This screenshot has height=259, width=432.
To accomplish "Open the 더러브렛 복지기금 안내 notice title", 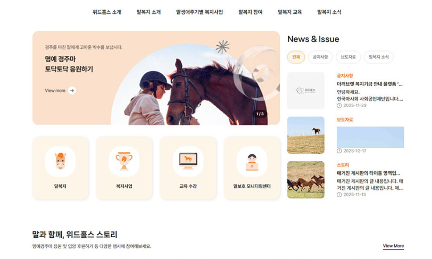I will coord(370,84).
